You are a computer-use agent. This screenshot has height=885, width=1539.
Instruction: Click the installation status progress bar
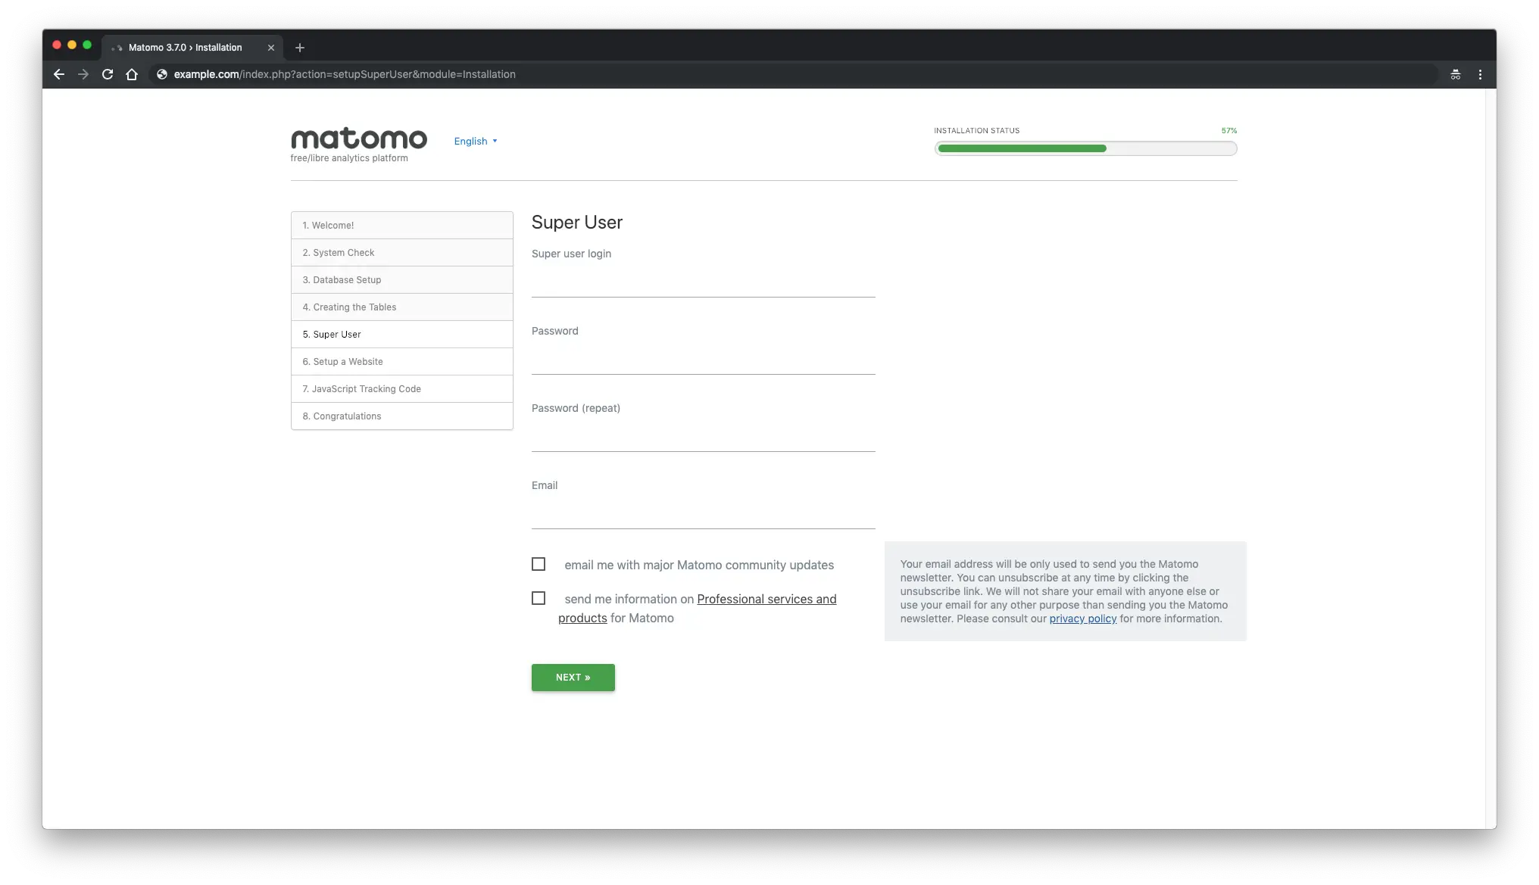(1085, 148)
